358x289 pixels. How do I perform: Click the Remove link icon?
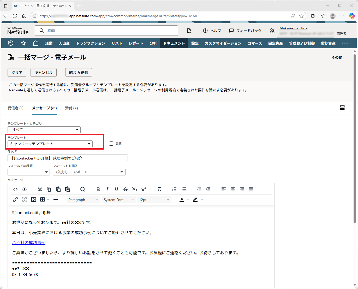pos(25,199)
